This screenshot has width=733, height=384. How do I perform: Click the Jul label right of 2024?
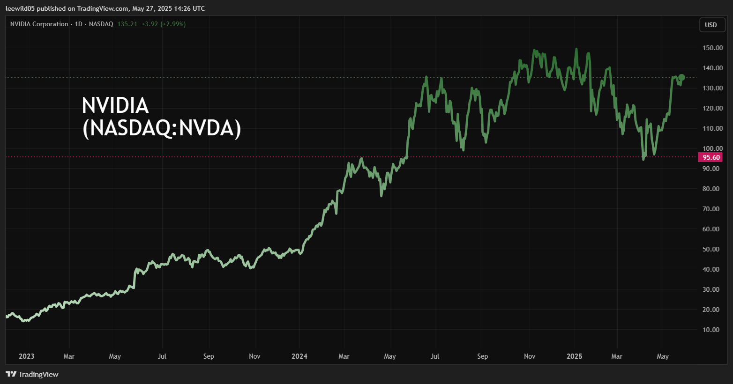(435, 356)
